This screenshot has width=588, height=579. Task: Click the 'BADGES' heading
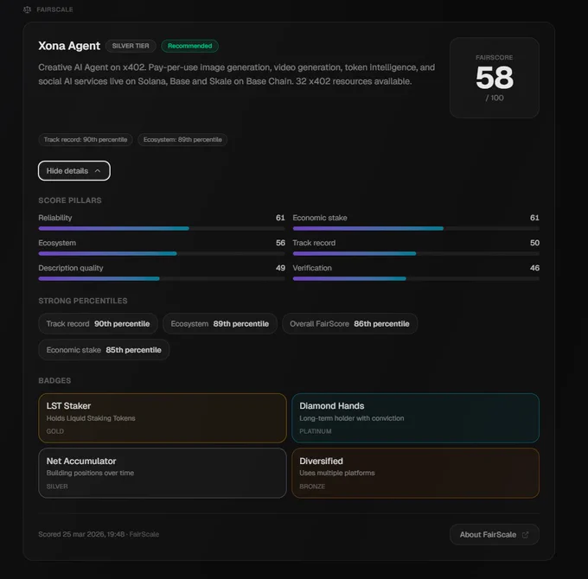(x=54, y=381)
